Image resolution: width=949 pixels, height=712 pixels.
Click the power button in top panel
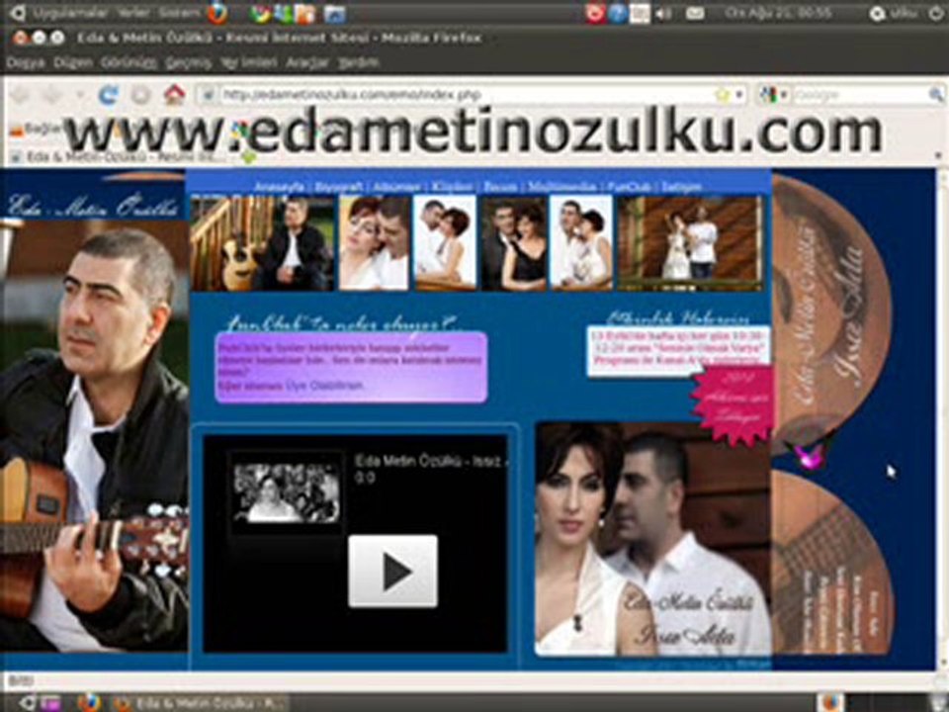pyautogui.click(x=936, y=13)
